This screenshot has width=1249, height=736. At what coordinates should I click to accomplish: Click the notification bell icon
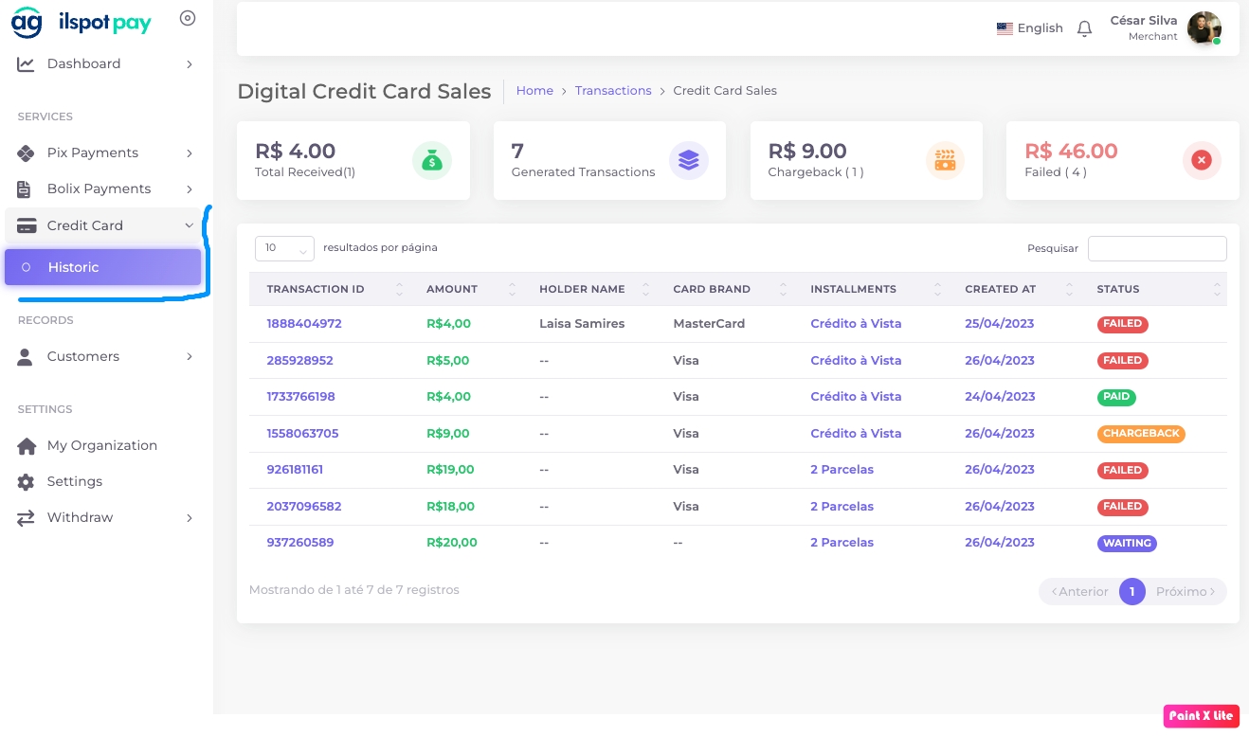click(1085, 28)
